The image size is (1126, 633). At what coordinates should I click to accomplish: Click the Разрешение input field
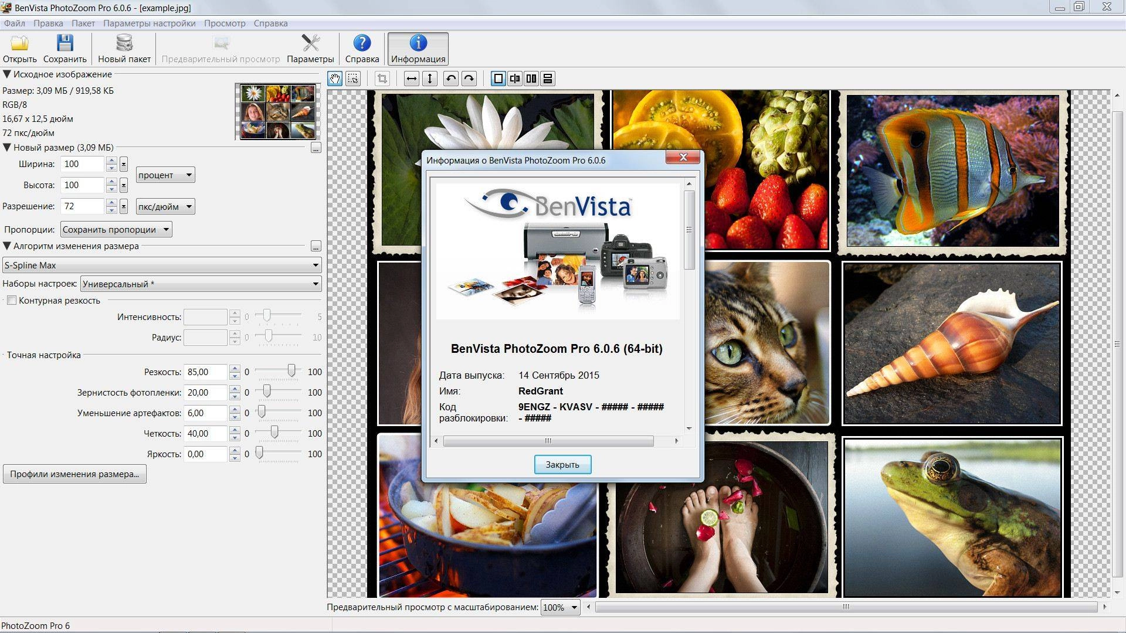tap(83, 206)
